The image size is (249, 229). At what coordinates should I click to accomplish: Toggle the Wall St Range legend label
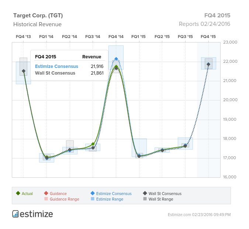pos(161,199)
